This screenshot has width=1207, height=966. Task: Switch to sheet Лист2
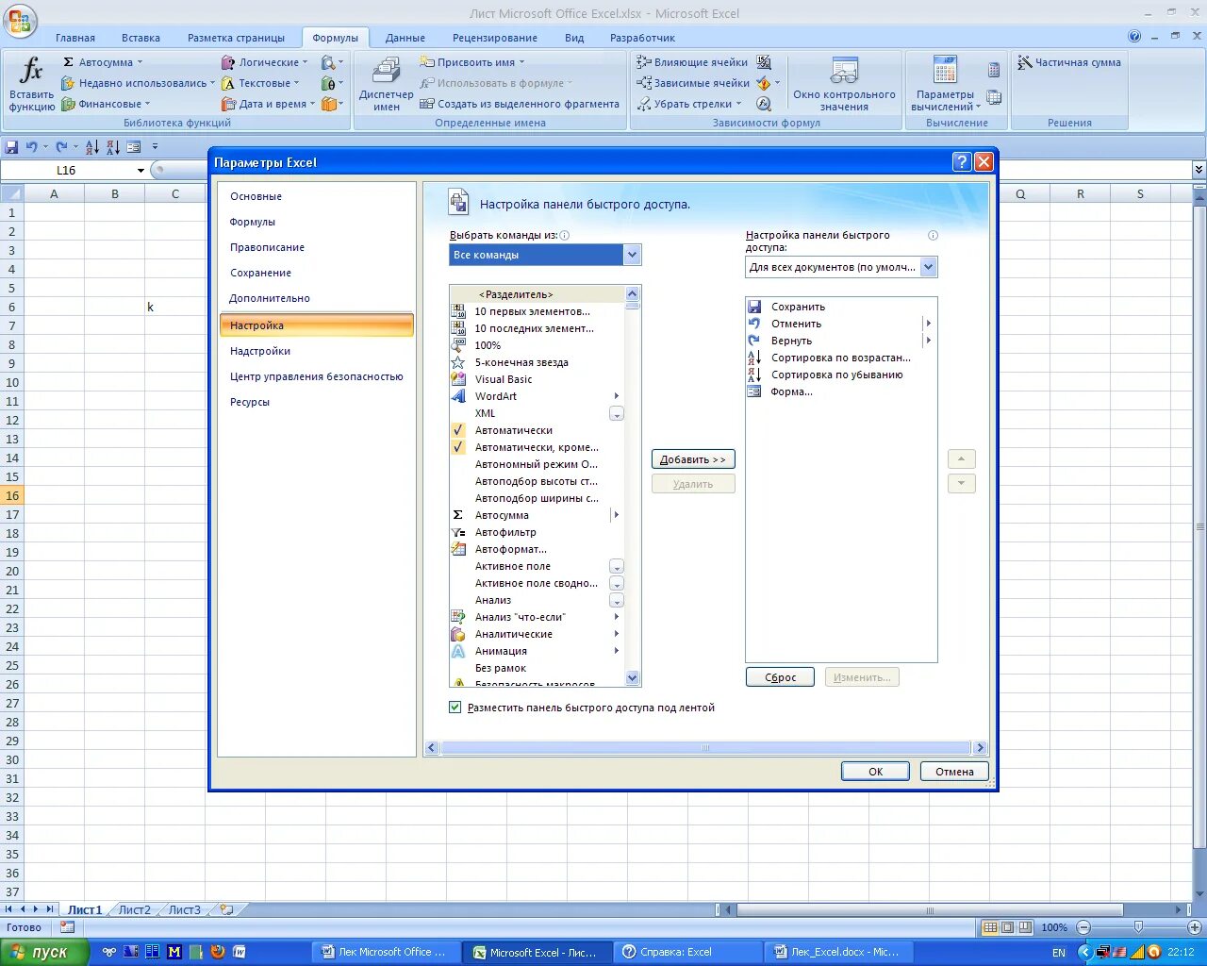(x=134, y=910)
